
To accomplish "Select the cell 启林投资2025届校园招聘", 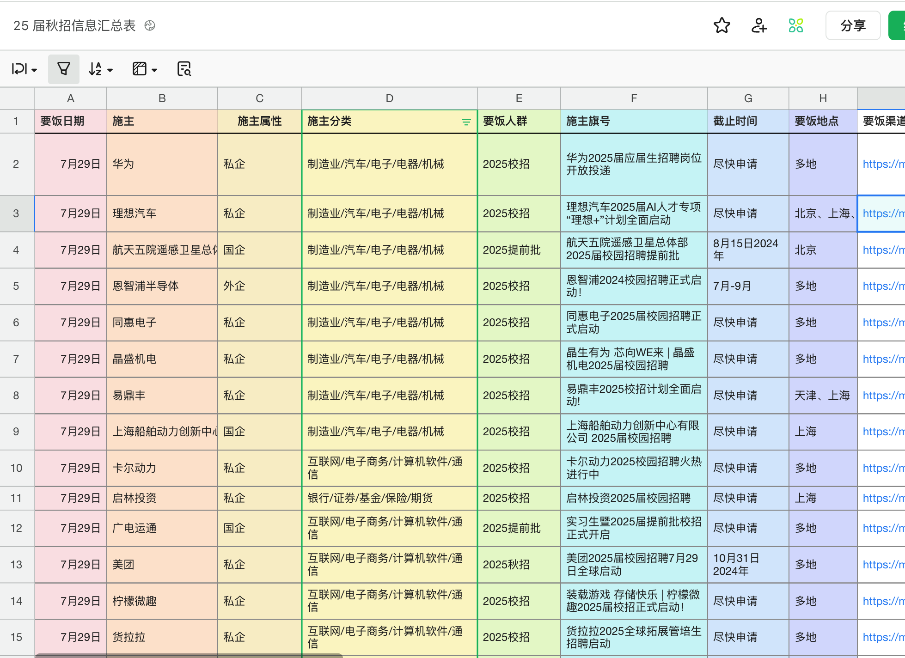I will [634, 498].
